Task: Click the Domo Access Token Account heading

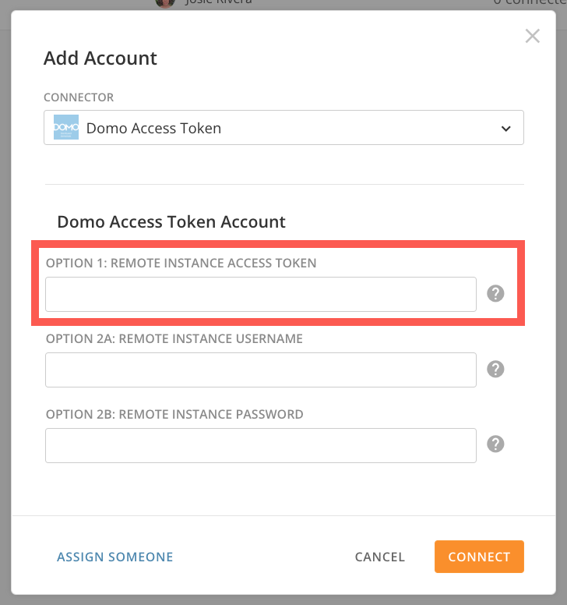Action: coord(171,221)
